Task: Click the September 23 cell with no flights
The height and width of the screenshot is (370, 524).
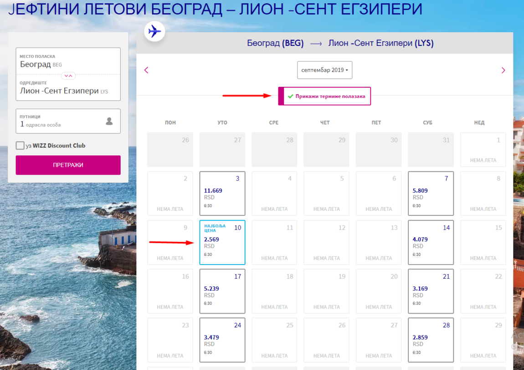Action: click(x=170, y=340)
